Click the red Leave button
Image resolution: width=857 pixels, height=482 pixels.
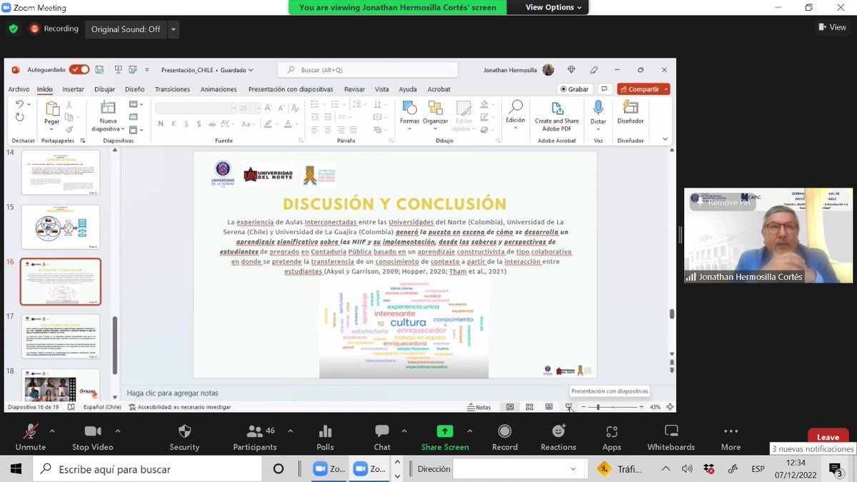(828, 437)
